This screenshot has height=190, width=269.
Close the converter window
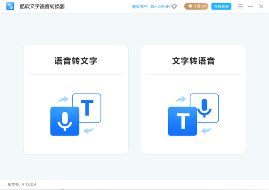tap(261, 7)
